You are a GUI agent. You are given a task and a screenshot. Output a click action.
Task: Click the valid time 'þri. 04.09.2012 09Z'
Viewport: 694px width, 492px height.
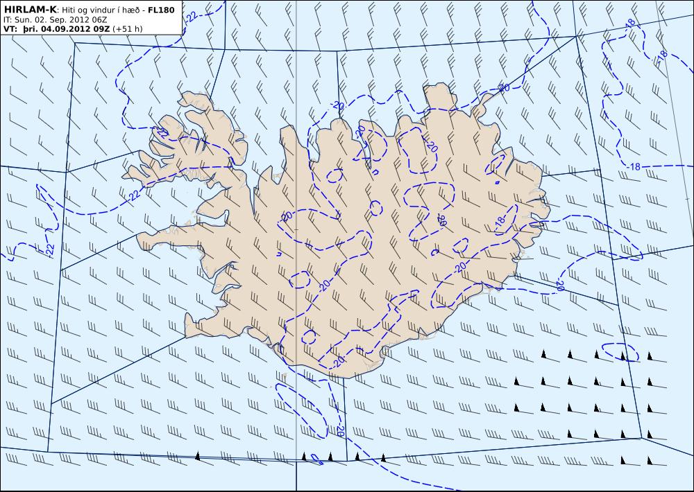pyautogui.click(x=66, y=28)
